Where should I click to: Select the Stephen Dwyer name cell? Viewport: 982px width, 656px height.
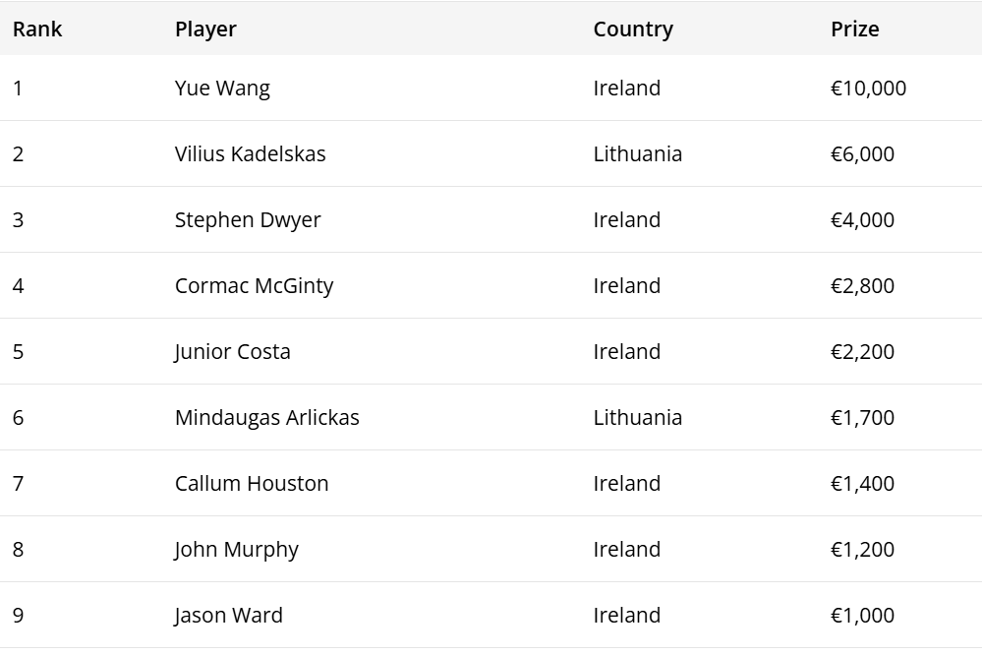tap(248, 220)
